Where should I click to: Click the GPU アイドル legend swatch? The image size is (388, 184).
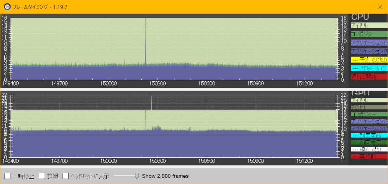coord(369,100)
